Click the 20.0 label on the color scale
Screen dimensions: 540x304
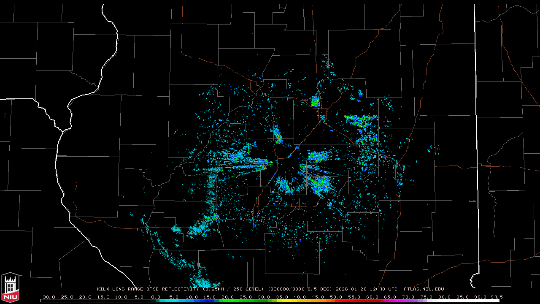click(x=228, y=297)
